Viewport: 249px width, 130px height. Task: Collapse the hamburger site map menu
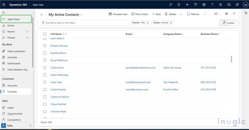4,12
